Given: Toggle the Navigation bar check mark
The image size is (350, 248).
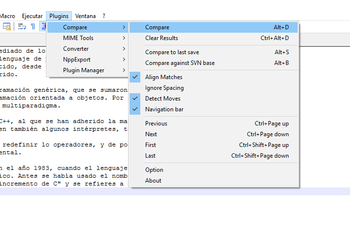Looking at the screenshot, I should (x=135, y=109).
